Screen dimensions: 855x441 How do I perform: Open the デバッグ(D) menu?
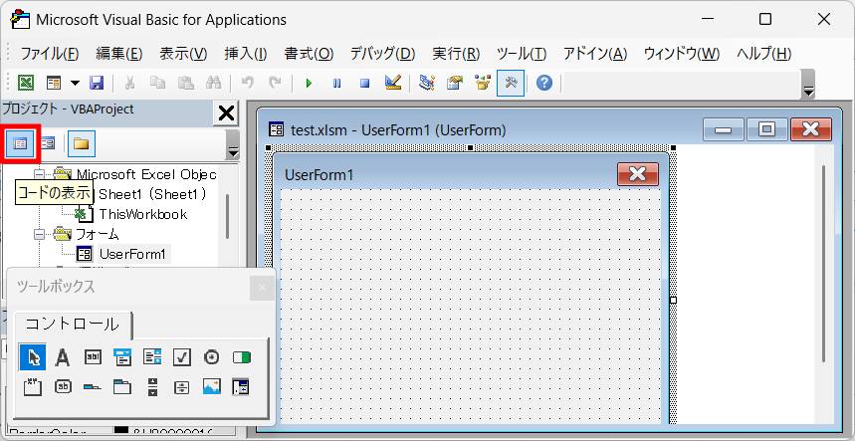[x=382, y=54]
